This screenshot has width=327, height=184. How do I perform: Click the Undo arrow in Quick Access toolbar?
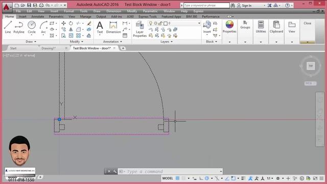tap(48, 5)
